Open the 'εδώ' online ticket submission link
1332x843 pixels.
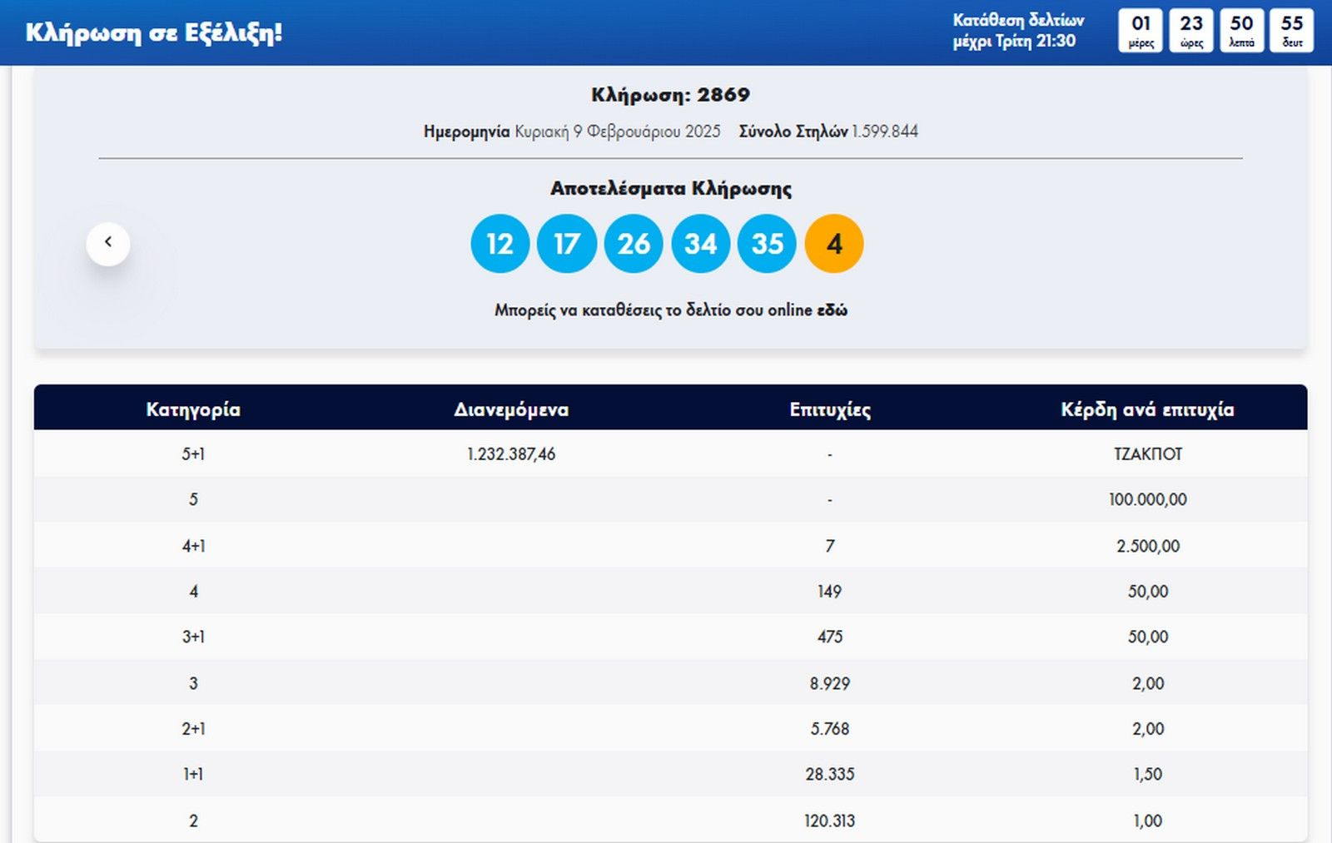832,310
